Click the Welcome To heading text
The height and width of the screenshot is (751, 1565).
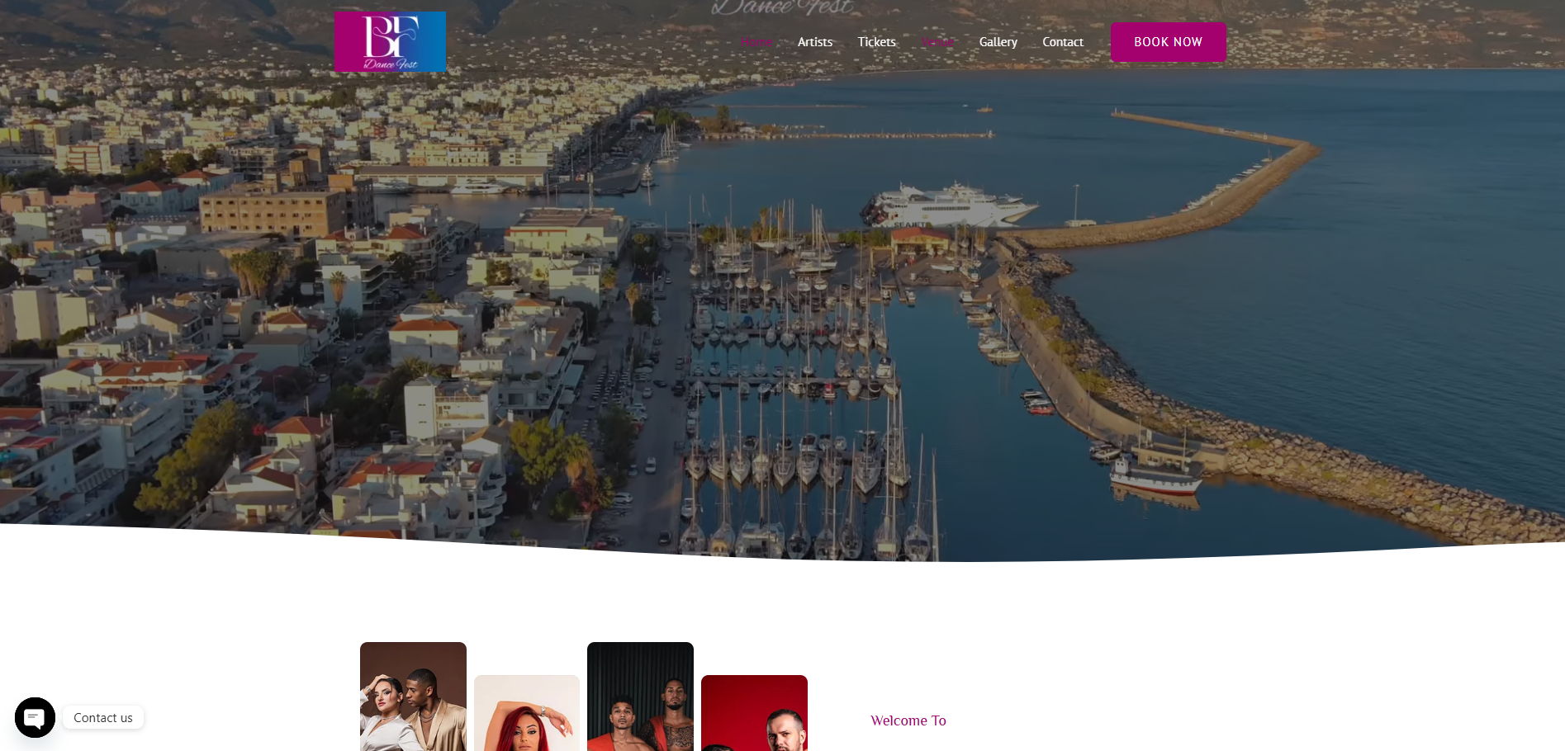click(908, 720)
